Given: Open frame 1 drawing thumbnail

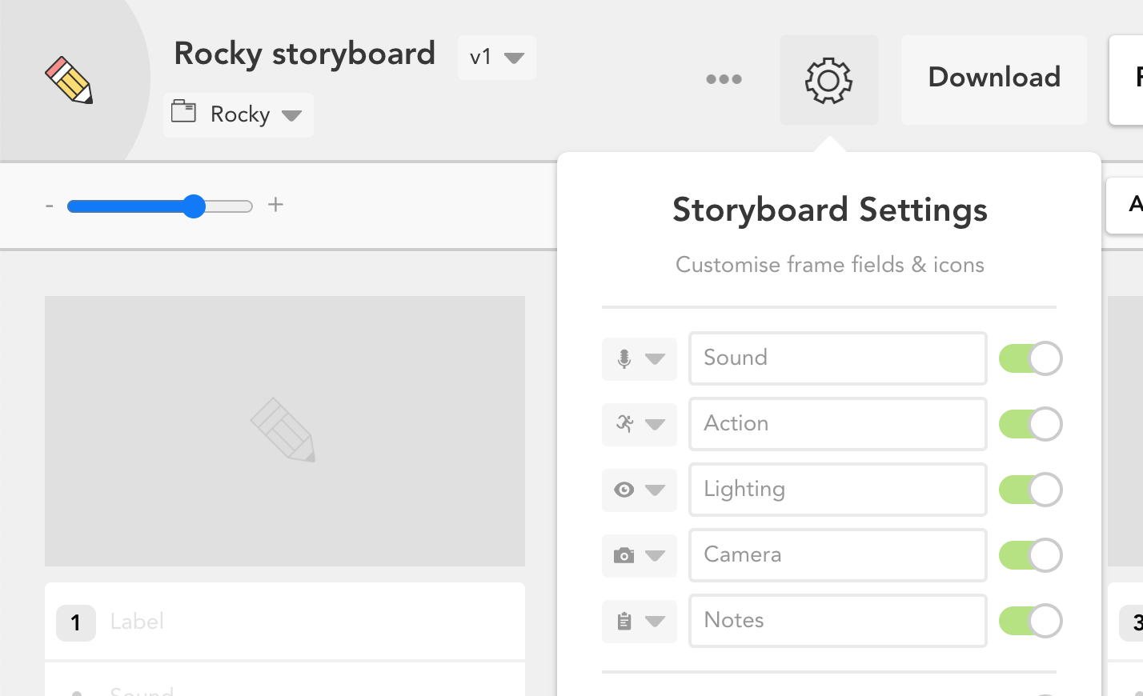Looking at the screenshot, I should pos(284,430).
